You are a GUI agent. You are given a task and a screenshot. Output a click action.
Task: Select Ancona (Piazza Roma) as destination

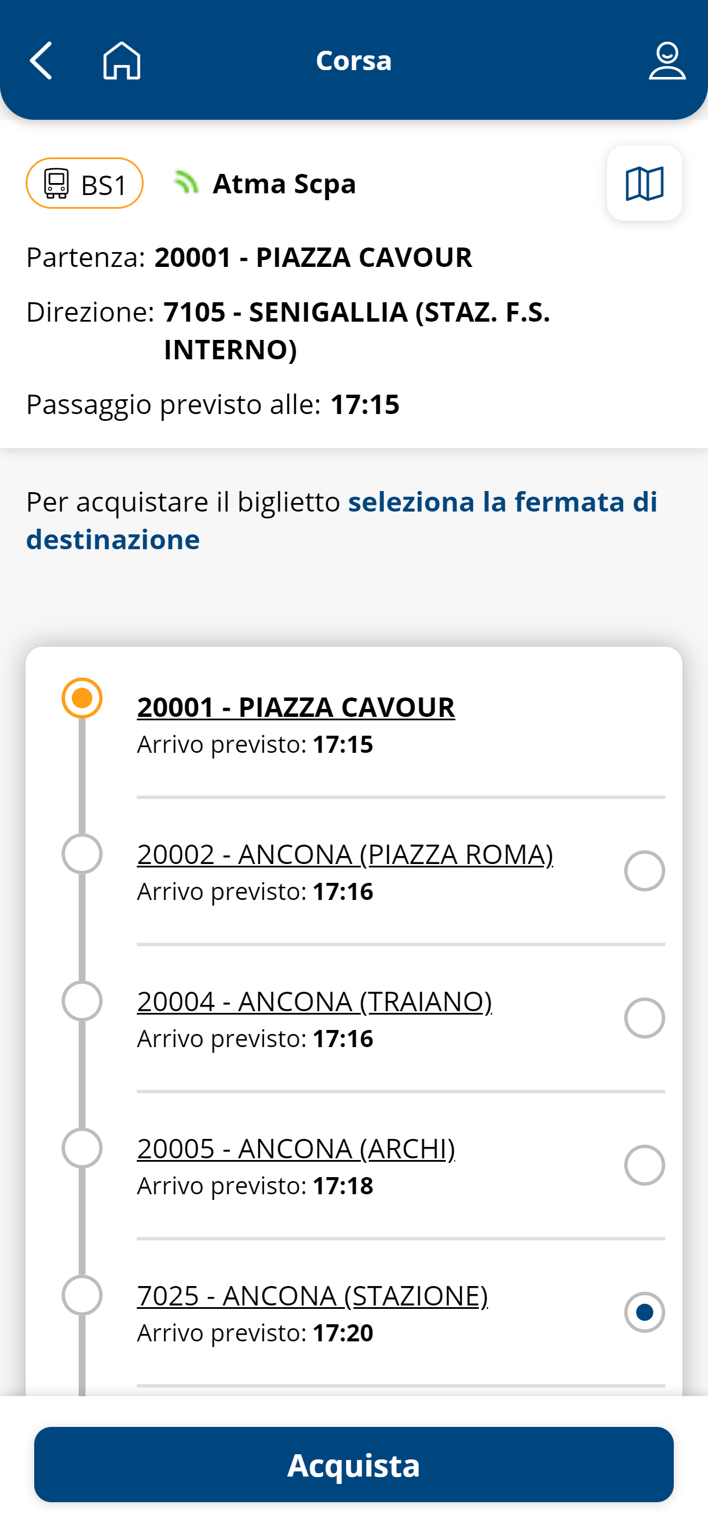point(644,871)
